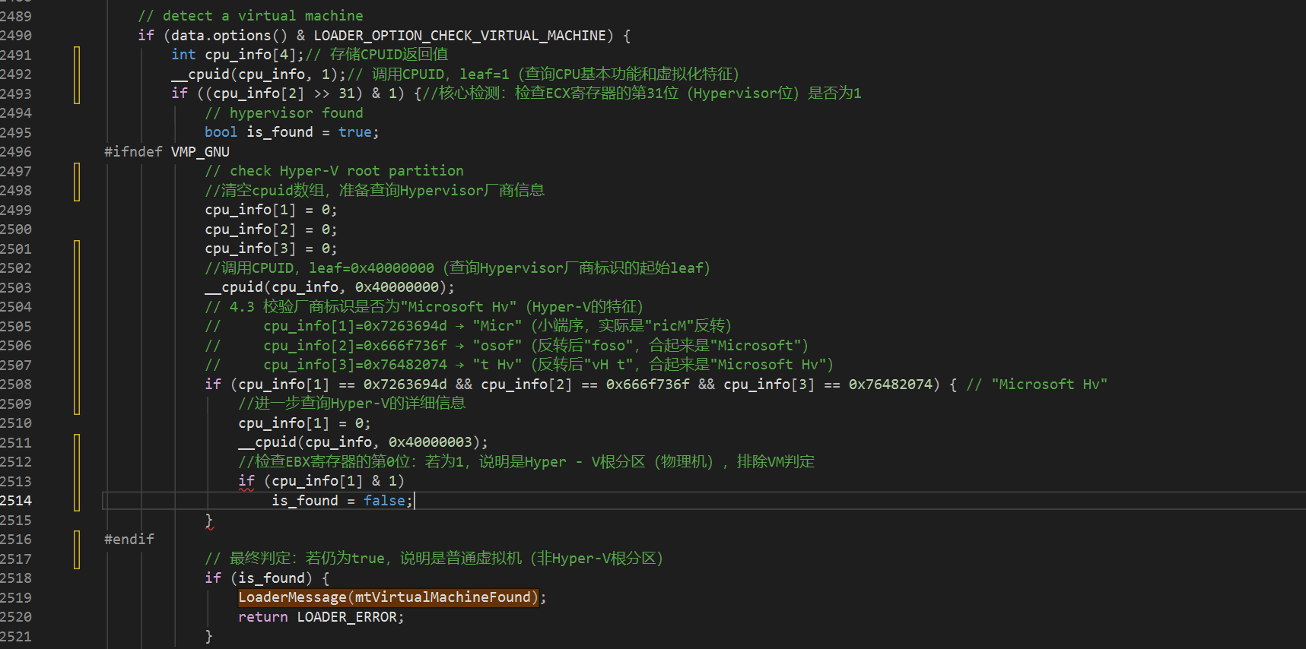Click the 0x40000000 argument in __cpuid call
Screen dimensions: 1306x649
[x=396, y=287]
